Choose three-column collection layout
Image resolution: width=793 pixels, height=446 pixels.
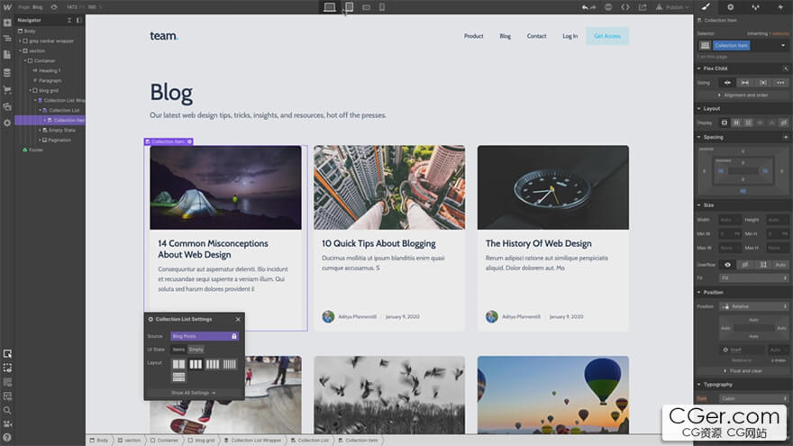pyautogui.click(x=196, y=364)
